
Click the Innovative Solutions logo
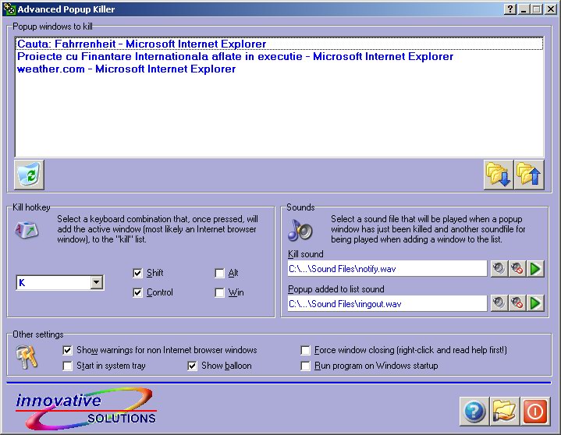click(x=87, y=408)
